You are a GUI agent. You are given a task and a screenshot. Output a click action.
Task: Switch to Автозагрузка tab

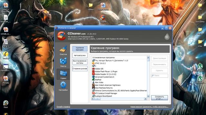pyautogui.click(x=80, y=55)
